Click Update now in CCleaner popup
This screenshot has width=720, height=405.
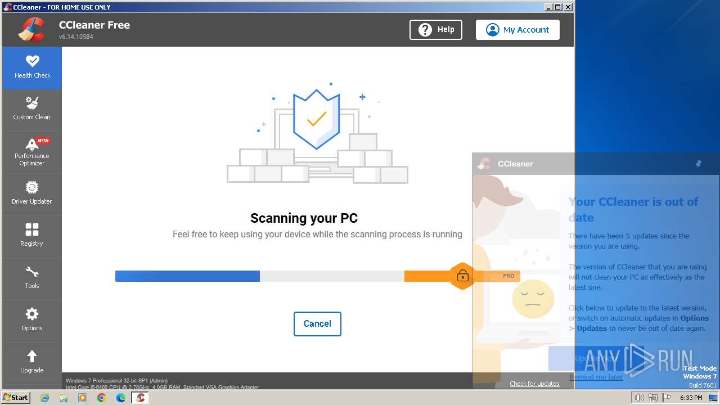[x=596, y=358]
